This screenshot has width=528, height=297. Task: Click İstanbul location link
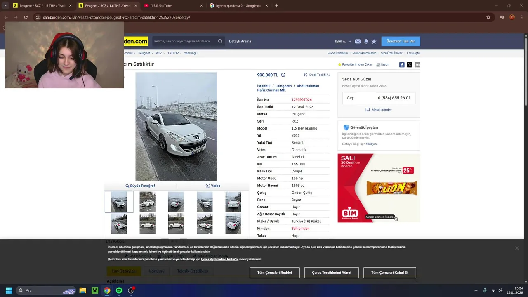tap(264, 86)
